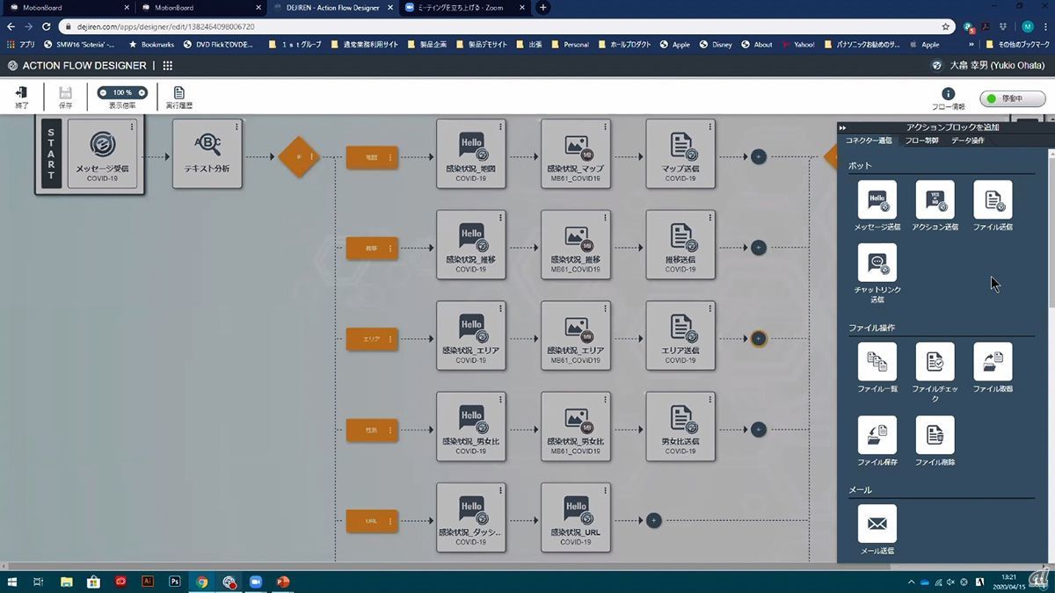Open three-dot menu on 感染状況_男女比 image block

(605, 401)
